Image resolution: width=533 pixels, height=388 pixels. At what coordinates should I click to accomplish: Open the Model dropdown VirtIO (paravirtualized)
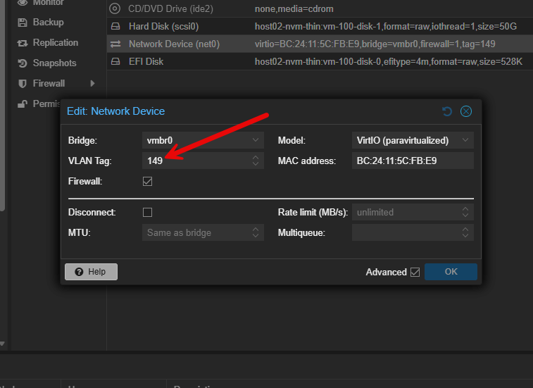pos(413,140)
